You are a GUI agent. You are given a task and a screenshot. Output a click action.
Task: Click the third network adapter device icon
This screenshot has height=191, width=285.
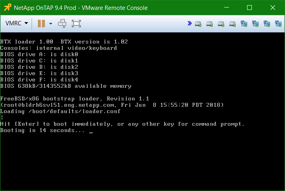click(x=267, y=24)
